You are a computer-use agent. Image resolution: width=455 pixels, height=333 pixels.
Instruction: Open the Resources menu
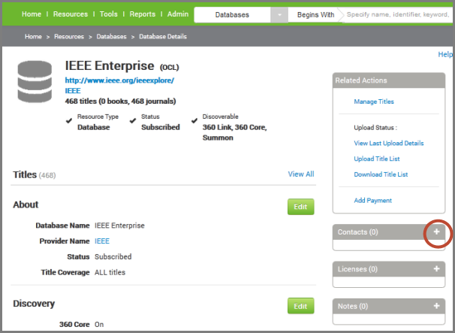coord(71,14)
